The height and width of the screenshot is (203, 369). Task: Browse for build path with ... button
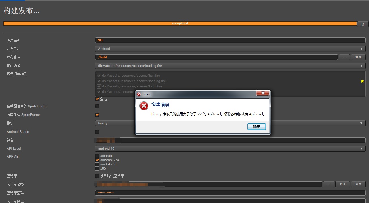point(344,57)
